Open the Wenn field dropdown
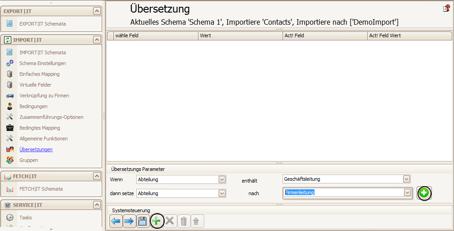Image resolution: width=454 pixels, height=231 pixels. (222, 179)
